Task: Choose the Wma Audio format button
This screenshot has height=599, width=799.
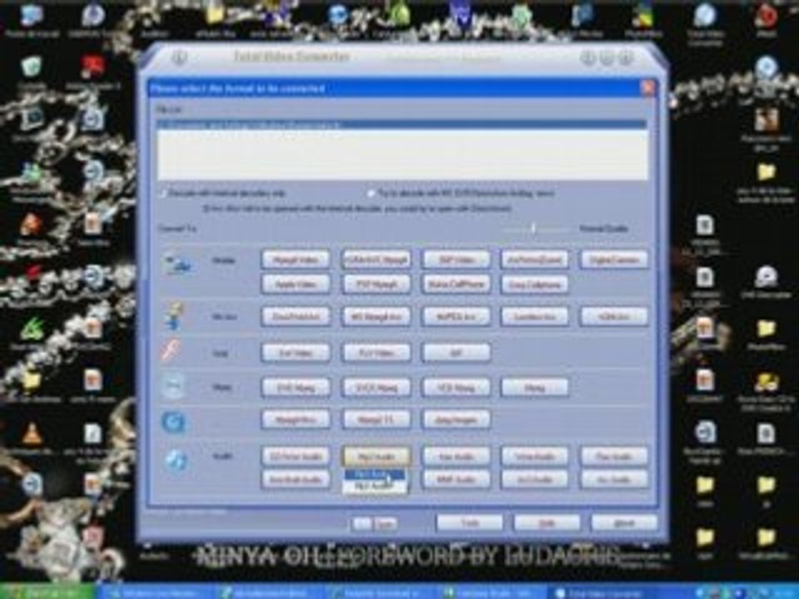Action: [534, 457]
